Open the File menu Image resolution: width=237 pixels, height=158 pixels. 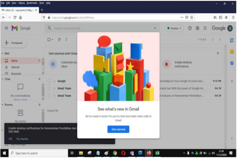pyautogui.click(x=3, y=3)
